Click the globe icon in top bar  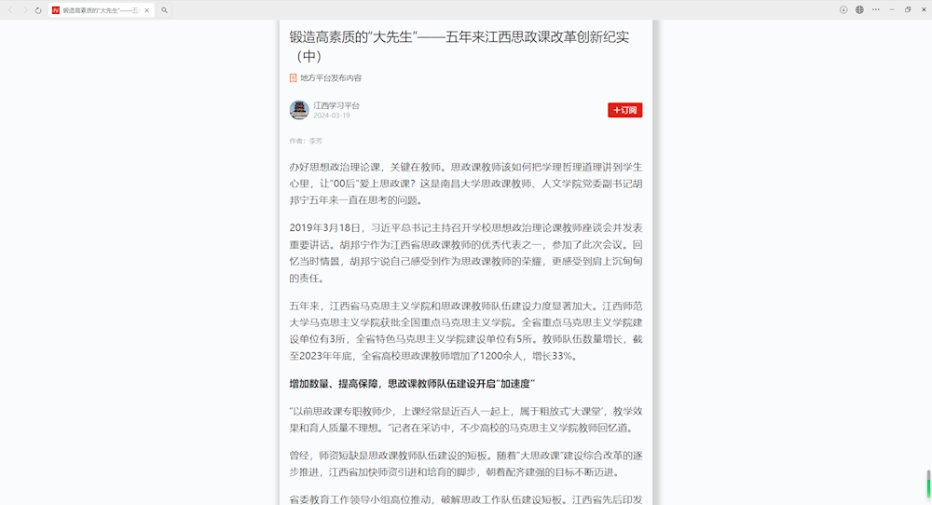(x=859, y=9)
